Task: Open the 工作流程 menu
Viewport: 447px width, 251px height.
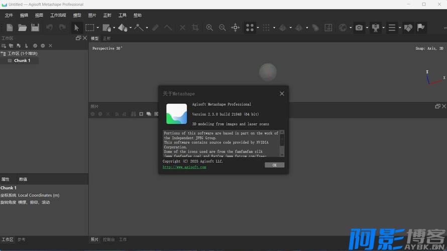Action: point(58,15)
